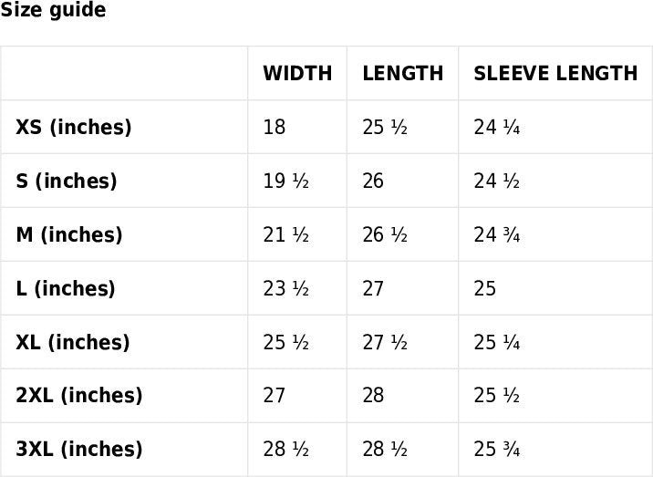The image size is (653, 477).
Task: Select the XL (inches) row label
Action: click(73, 343)
